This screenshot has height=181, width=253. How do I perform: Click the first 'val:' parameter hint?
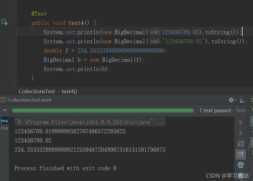pos(155,32)
